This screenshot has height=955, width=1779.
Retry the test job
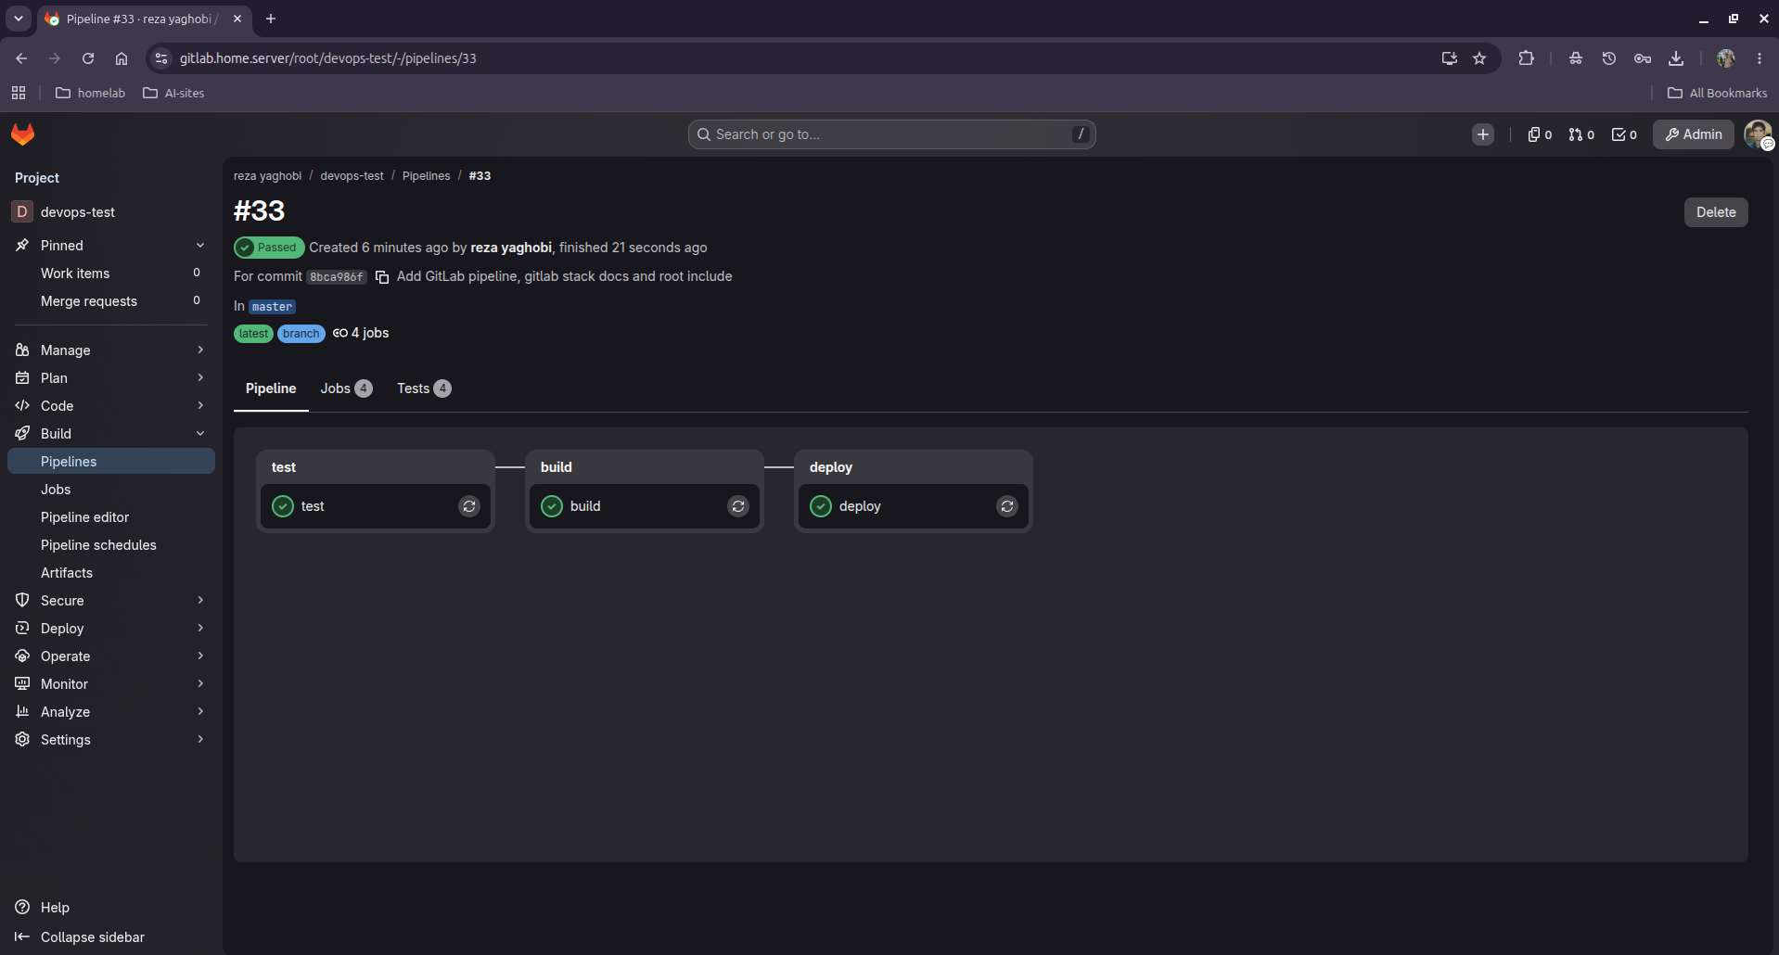coord(469,506)
